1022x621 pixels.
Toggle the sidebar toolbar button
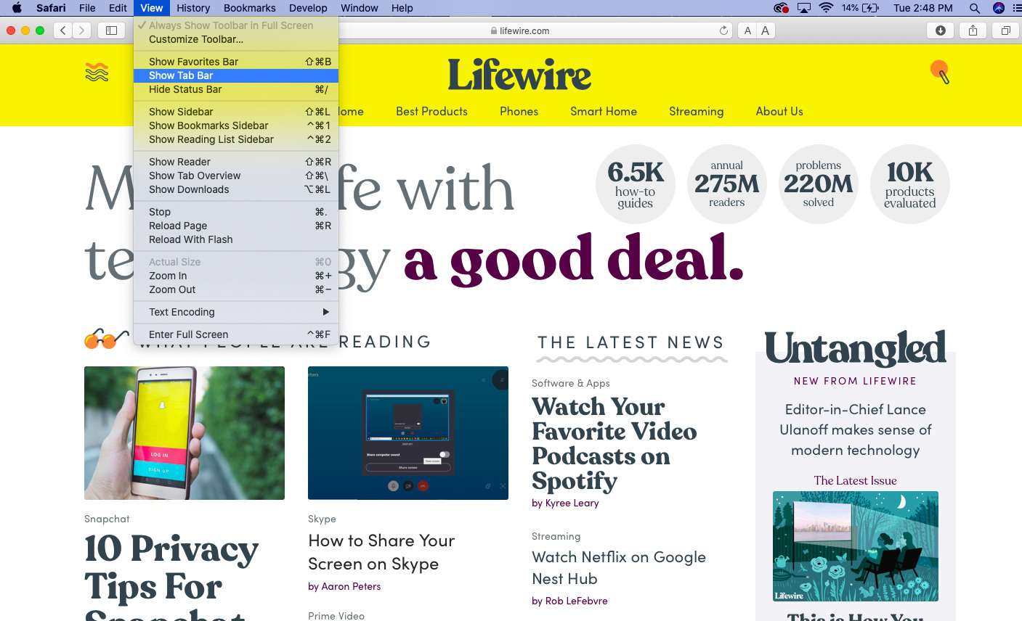pyautogui.click(x=111, y=30)
